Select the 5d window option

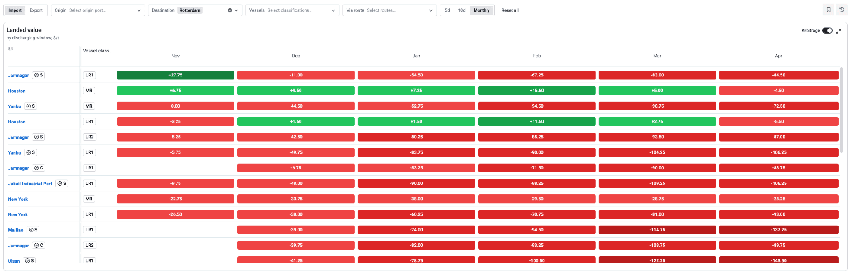[448, 10]
